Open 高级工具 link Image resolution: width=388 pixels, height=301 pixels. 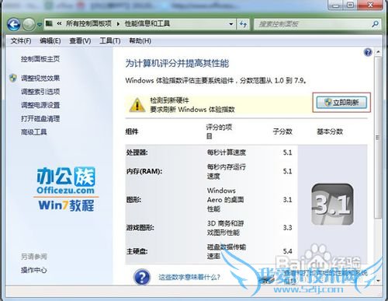pyautogui.click(x=34, y=132)
